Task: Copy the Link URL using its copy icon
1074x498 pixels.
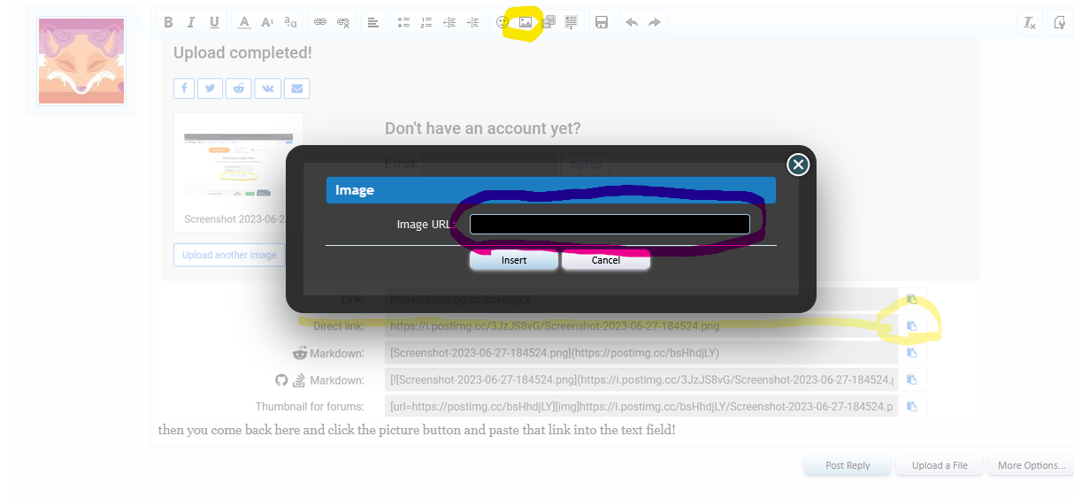Action: click(x=911, y=299)
